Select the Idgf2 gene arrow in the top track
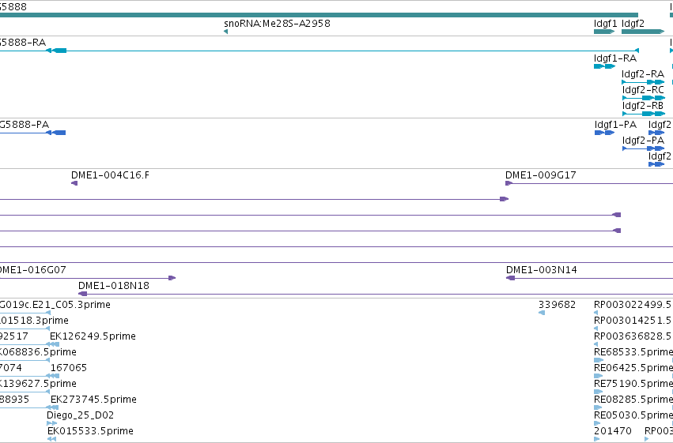The image size is (673, 443). (643, 32)
